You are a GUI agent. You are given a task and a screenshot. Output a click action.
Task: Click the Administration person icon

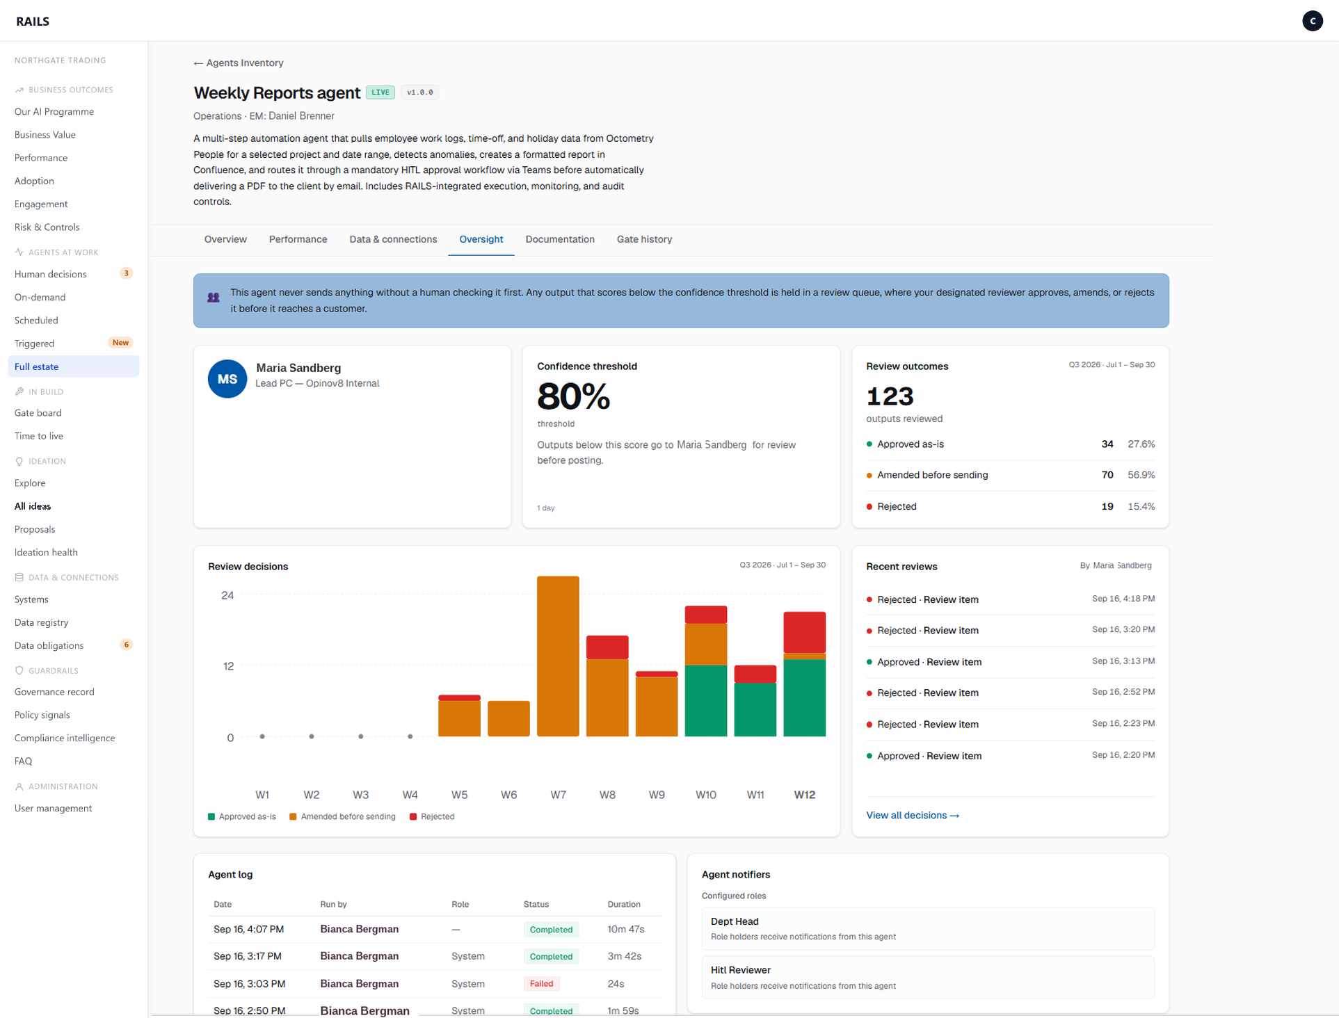19,786
